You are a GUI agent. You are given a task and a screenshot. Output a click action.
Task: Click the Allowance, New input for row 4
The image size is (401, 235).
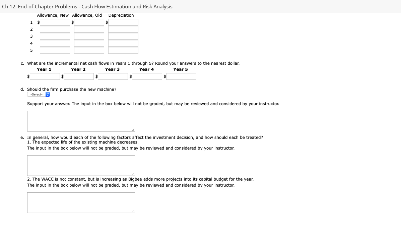55,43
